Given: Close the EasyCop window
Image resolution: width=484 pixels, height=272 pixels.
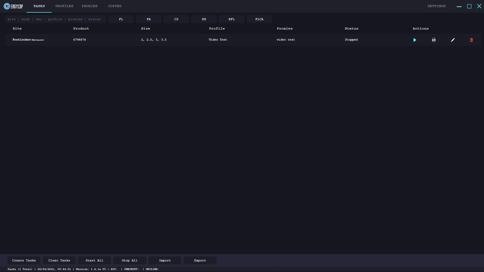Looking at the screenshot, I should (x=479, y=6).
